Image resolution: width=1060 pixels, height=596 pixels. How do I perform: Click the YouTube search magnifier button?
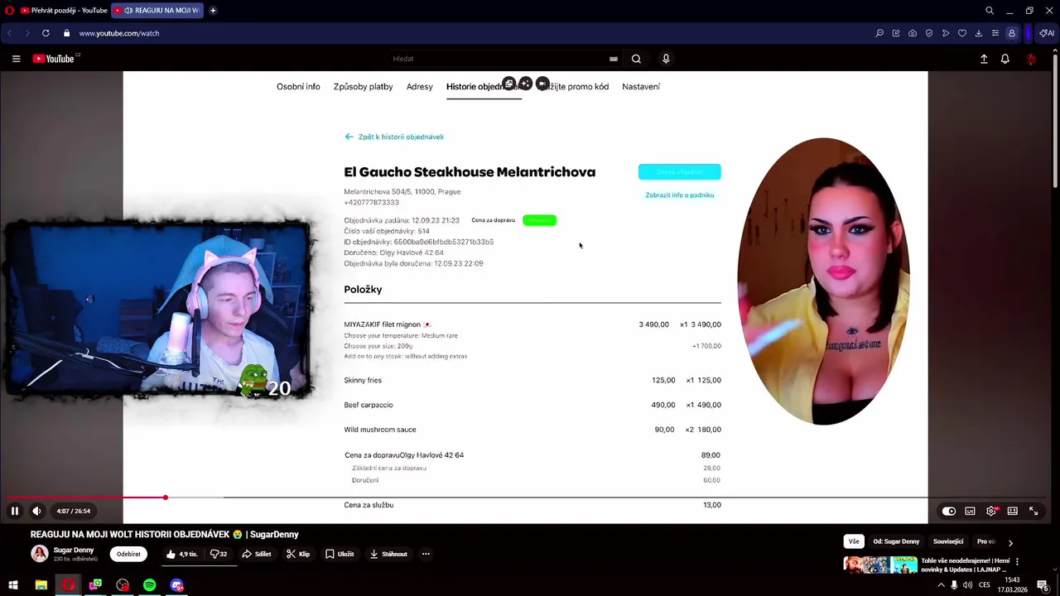636,59
